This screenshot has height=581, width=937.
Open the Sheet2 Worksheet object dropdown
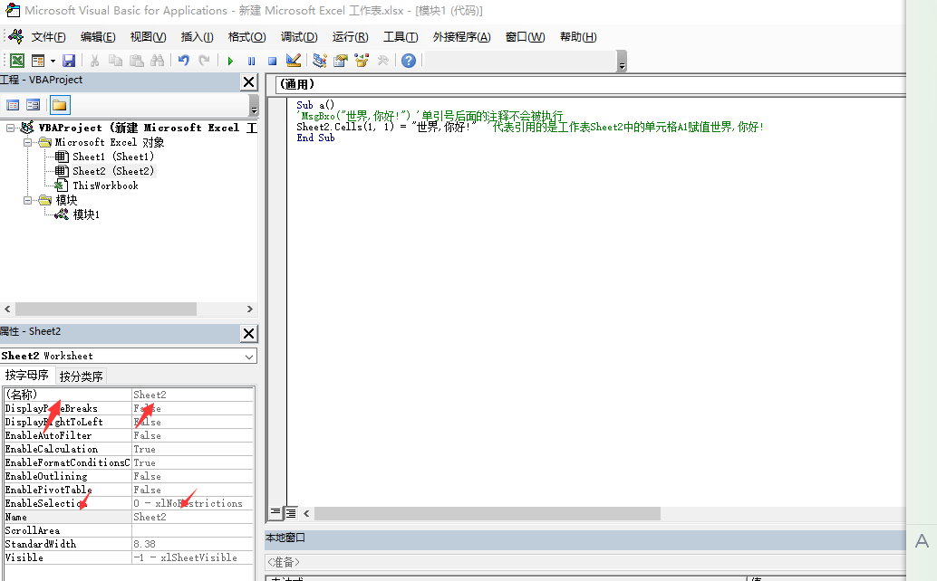pos(249,357)
